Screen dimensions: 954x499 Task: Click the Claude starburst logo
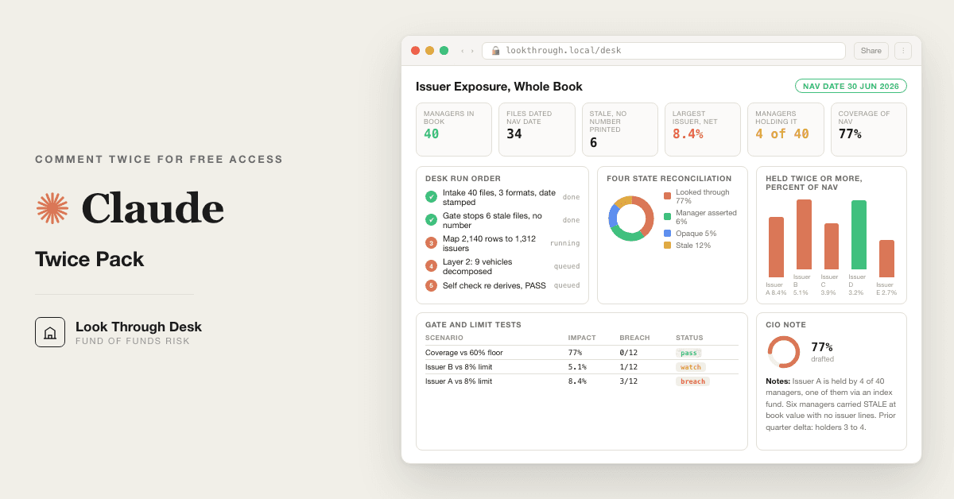pos(52,208)
